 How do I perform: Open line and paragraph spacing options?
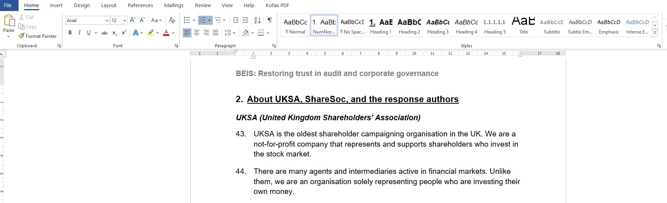tap(228, 33)
